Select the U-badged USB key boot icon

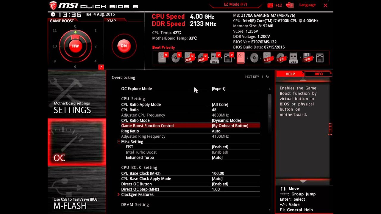(x=215, y=57)
